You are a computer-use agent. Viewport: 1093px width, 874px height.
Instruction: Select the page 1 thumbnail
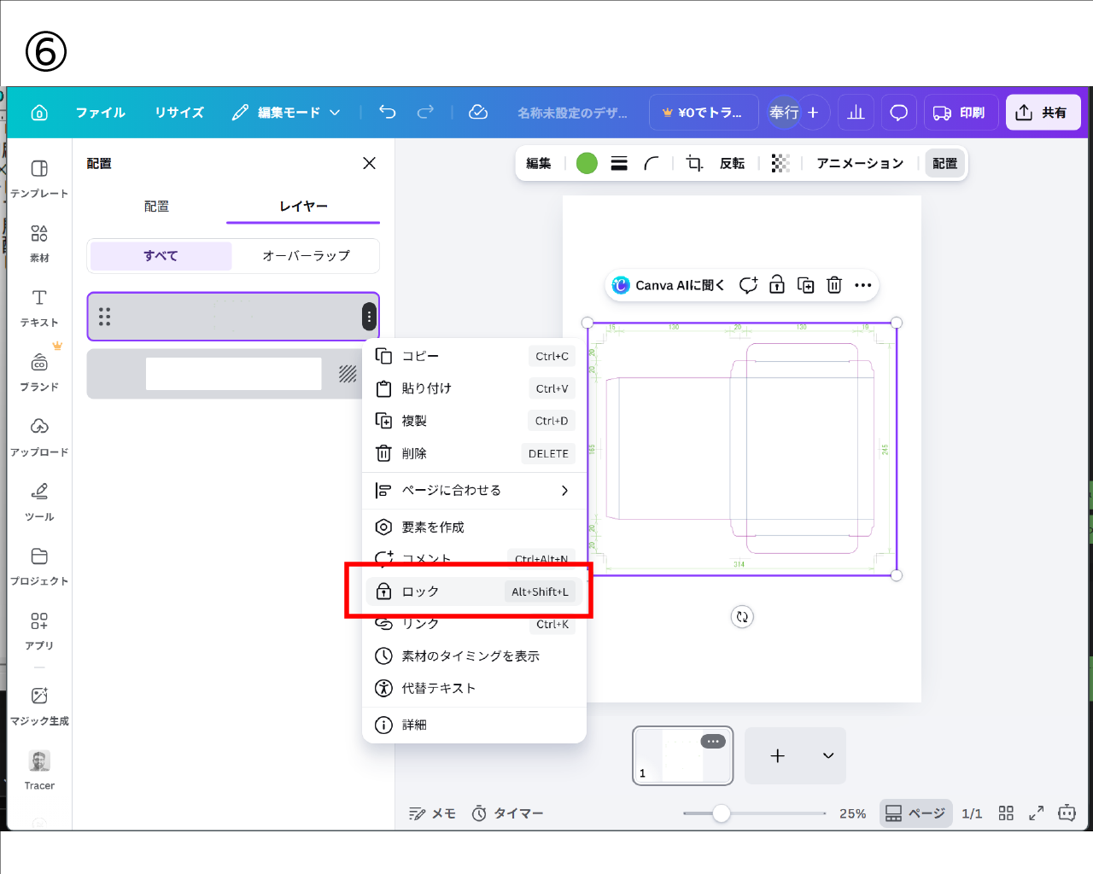(x=682, y=755)
